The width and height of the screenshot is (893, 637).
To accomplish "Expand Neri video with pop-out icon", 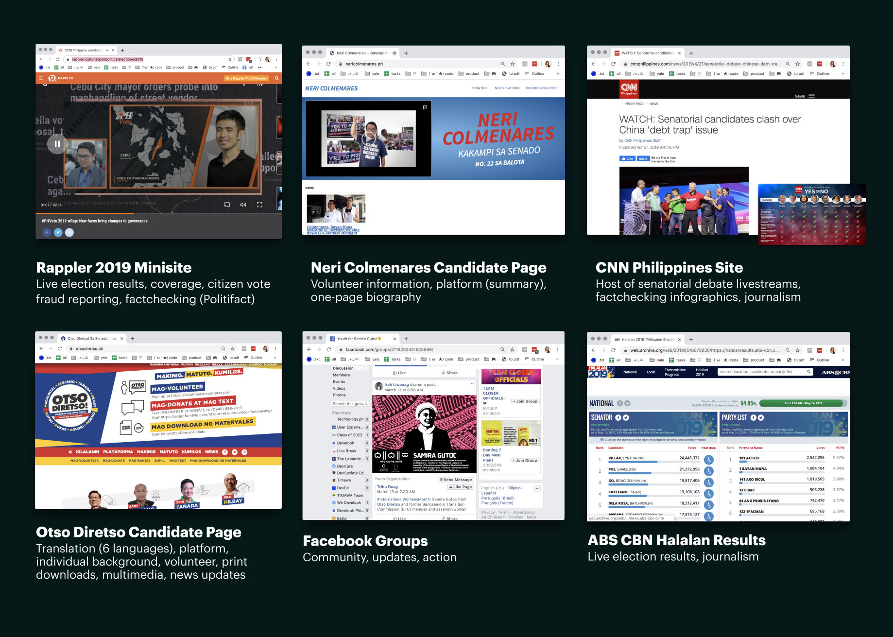I will [425, 107].
